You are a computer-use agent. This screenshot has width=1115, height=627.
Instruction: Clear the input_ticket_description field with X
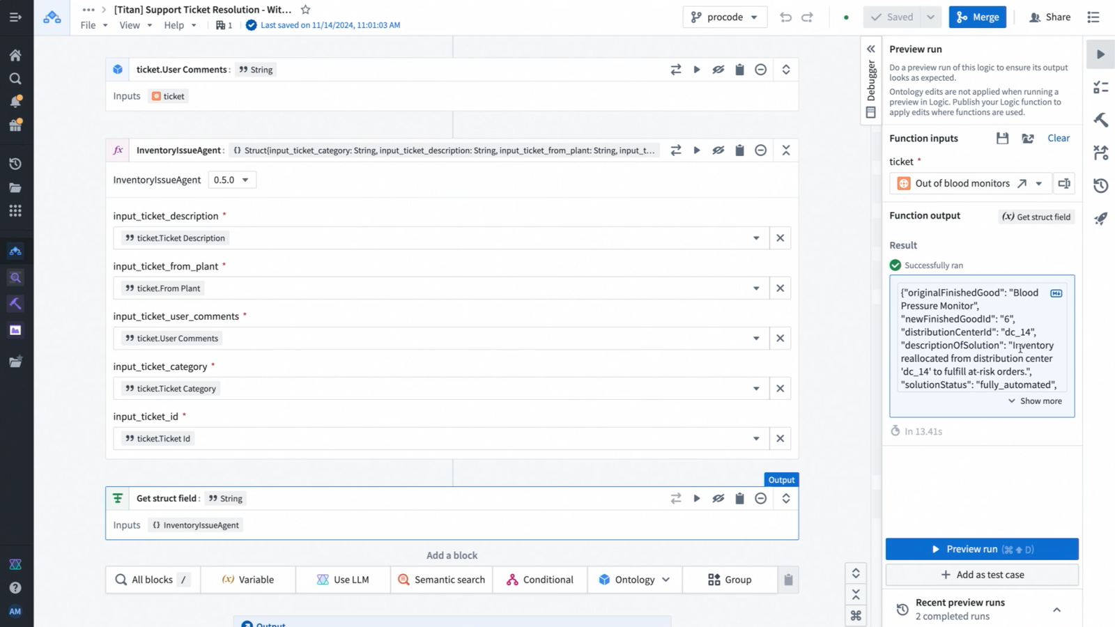(780, 238)
